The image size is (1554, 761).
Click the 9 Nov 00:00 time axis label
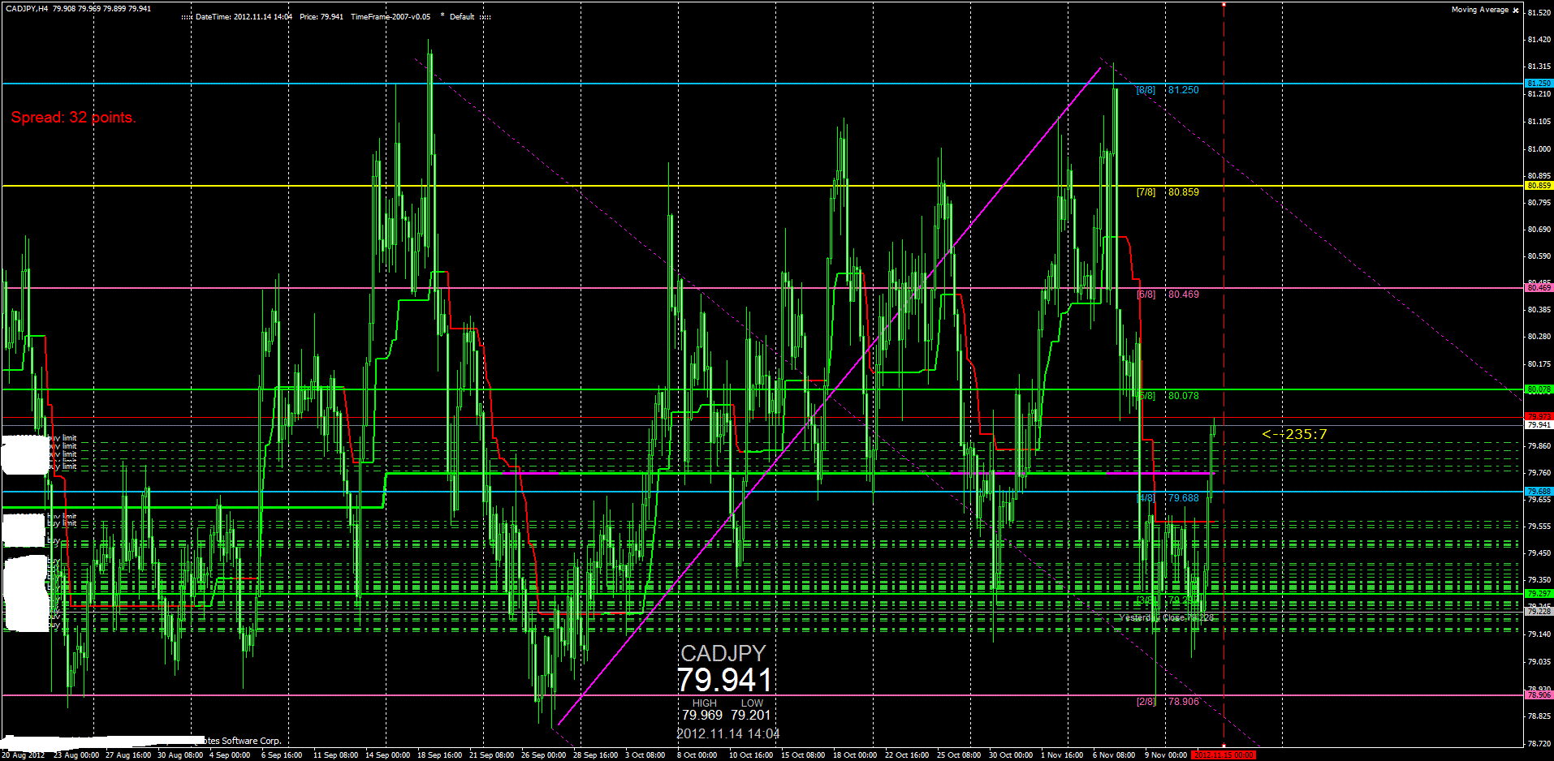(1166, 755)
